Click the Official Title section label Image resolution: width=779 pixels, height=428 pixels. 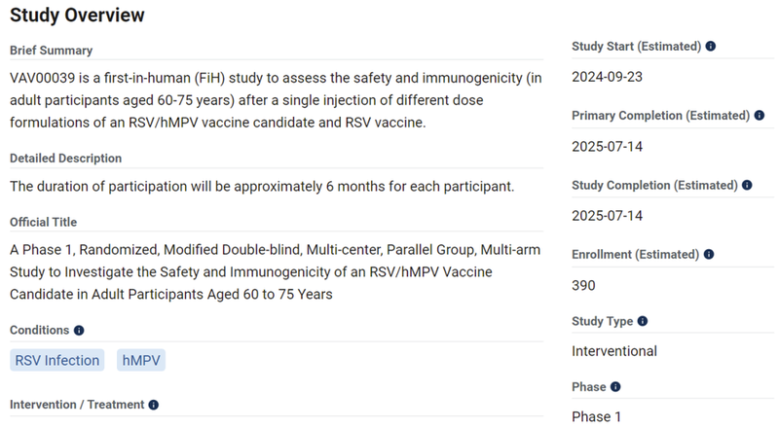click(x=44, y=223)
